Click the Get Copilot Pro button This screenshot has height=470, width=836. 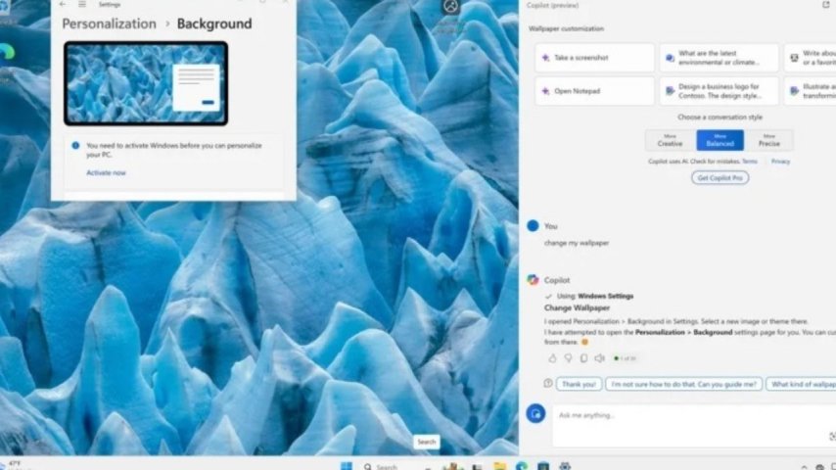point(720,177)
